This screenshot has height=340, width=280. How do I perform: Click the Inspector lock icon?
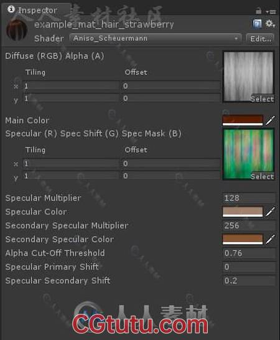(258, 11)
